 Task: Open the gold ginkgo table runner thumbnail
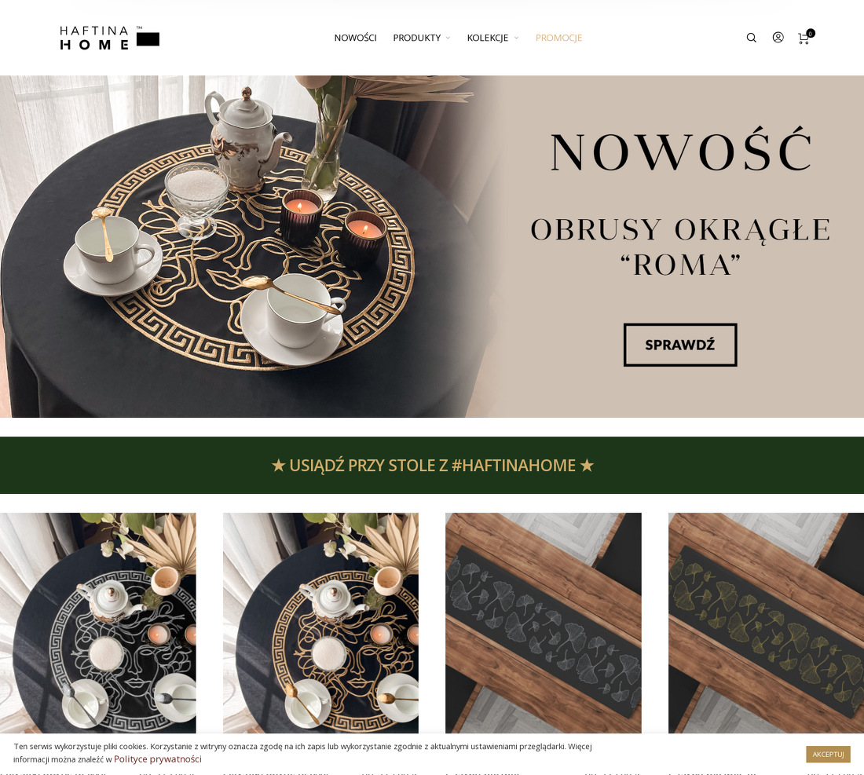pyautogui.click(x=766, y=623)
